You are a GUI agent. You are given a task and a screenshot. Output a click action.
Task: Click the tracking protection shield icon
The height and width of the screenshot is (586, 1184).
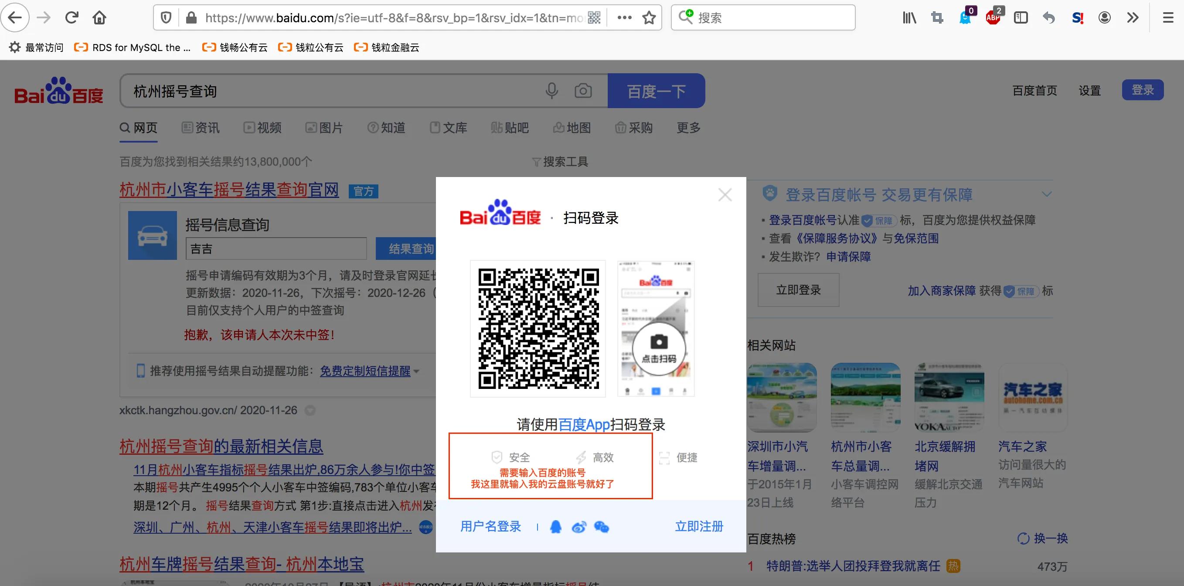coord(166,17)
